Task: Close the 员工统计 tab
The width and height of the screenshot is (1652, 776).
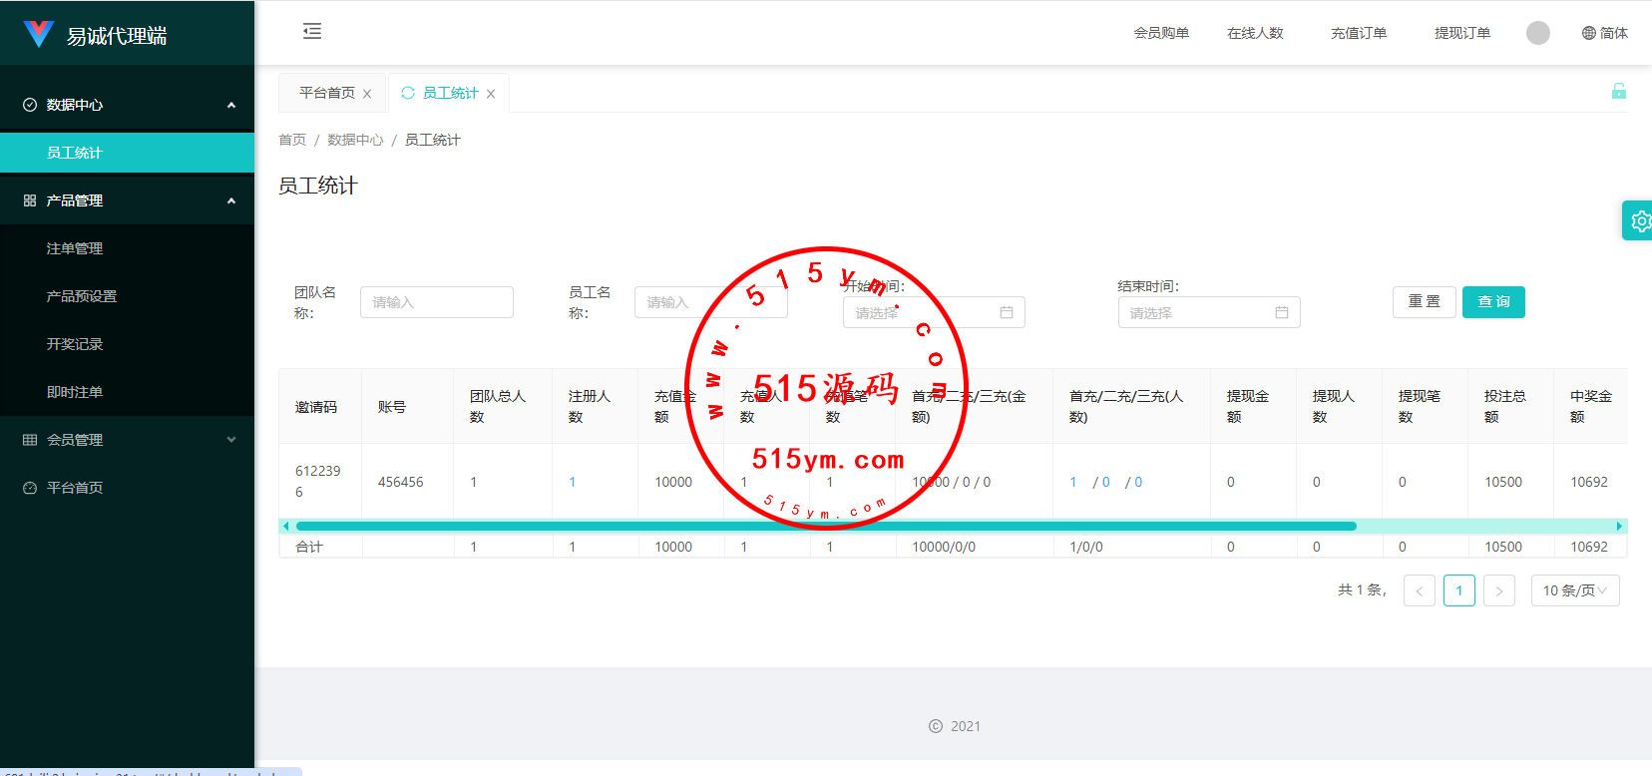Action: 491,94
